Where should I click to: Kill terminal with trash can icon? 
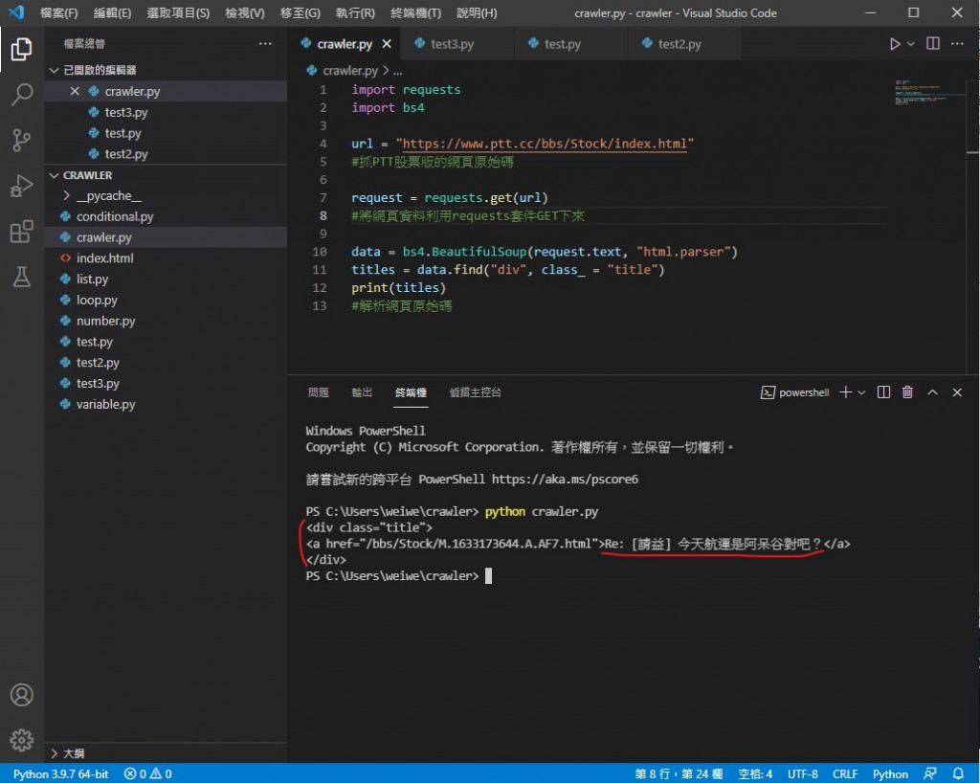(x=907, y=392)
